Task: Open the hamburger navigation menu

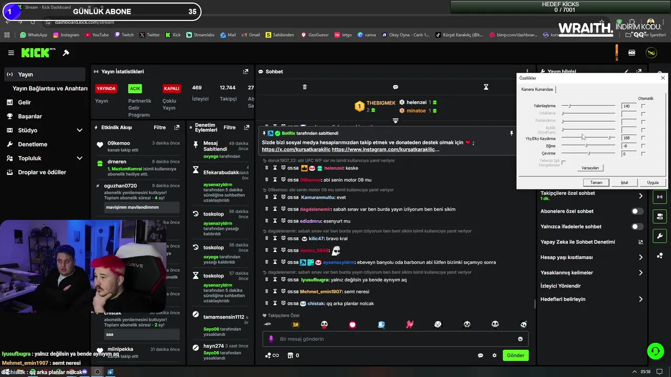Action: point(11,53)
